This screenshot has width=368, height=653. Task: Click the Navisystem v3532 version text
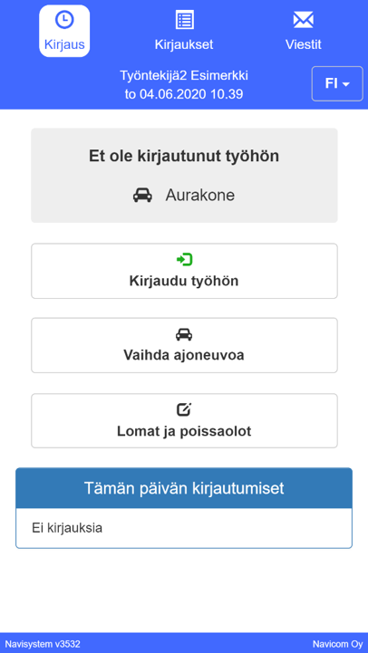click(x=43, y=644)
